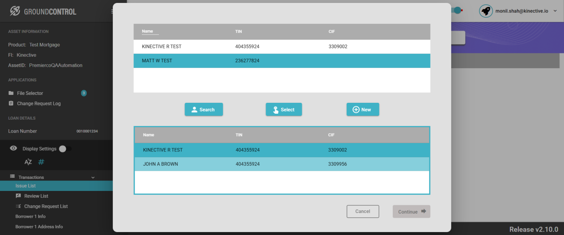Click the plus circle icon on New
This screenshot has width=564, height=235.
coord(356,110)
